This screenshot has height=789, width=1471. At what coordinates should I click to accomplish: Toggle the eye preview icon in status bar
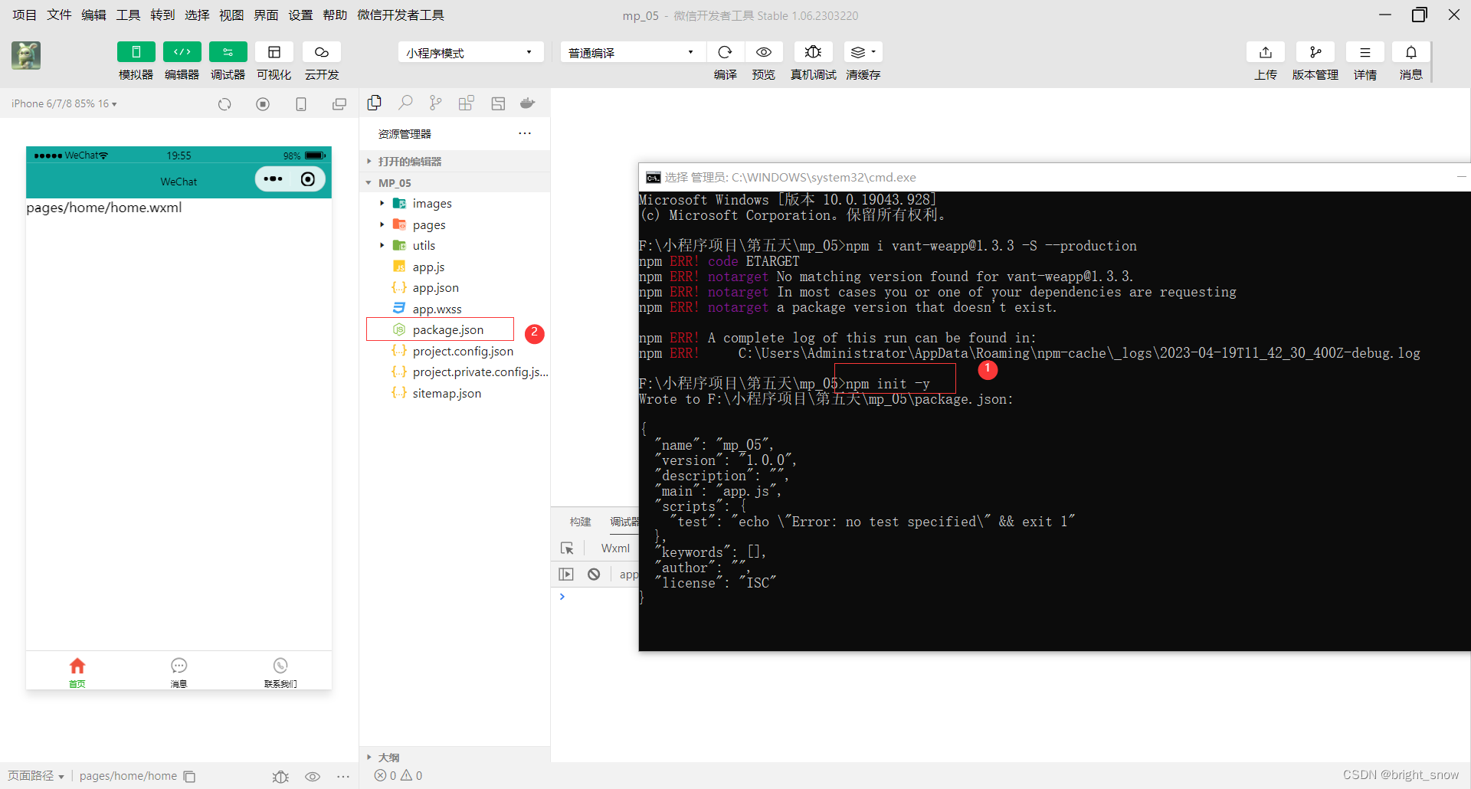(313, 776)
